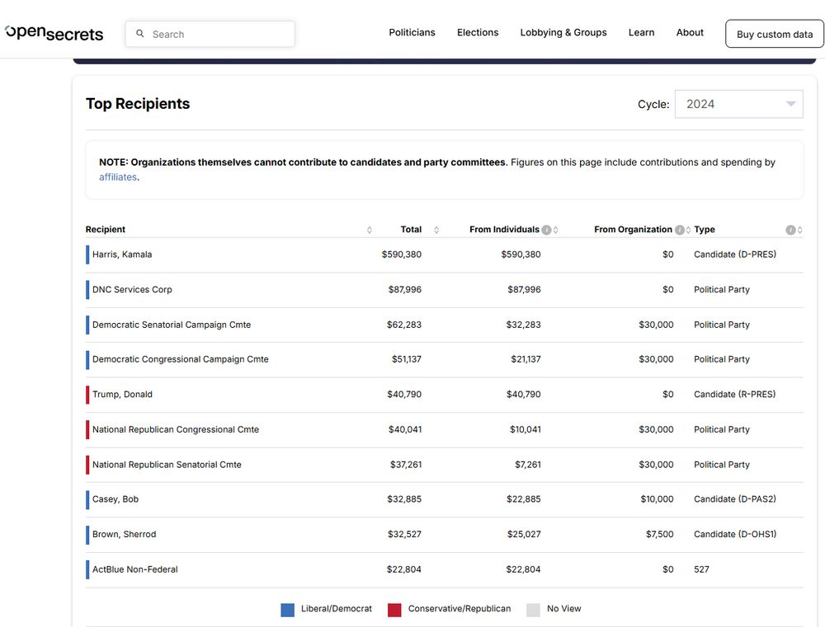Image resolution: width=825 pixels, height=627 pixels.
Task: Sort by the Recipient column arrows
Action: (x=370, y=230)
